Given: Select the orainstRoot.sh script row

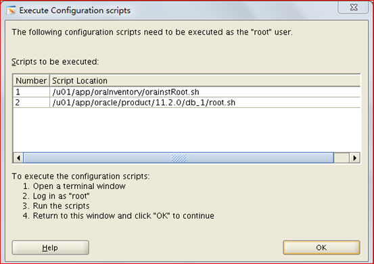Looking at the screenshot, I should [x=187, y=92].
